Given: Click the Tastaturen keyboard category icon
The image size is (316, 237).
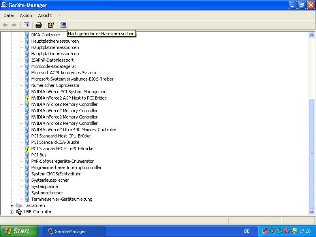Looking at the screenshot, I should coord(19,205).
